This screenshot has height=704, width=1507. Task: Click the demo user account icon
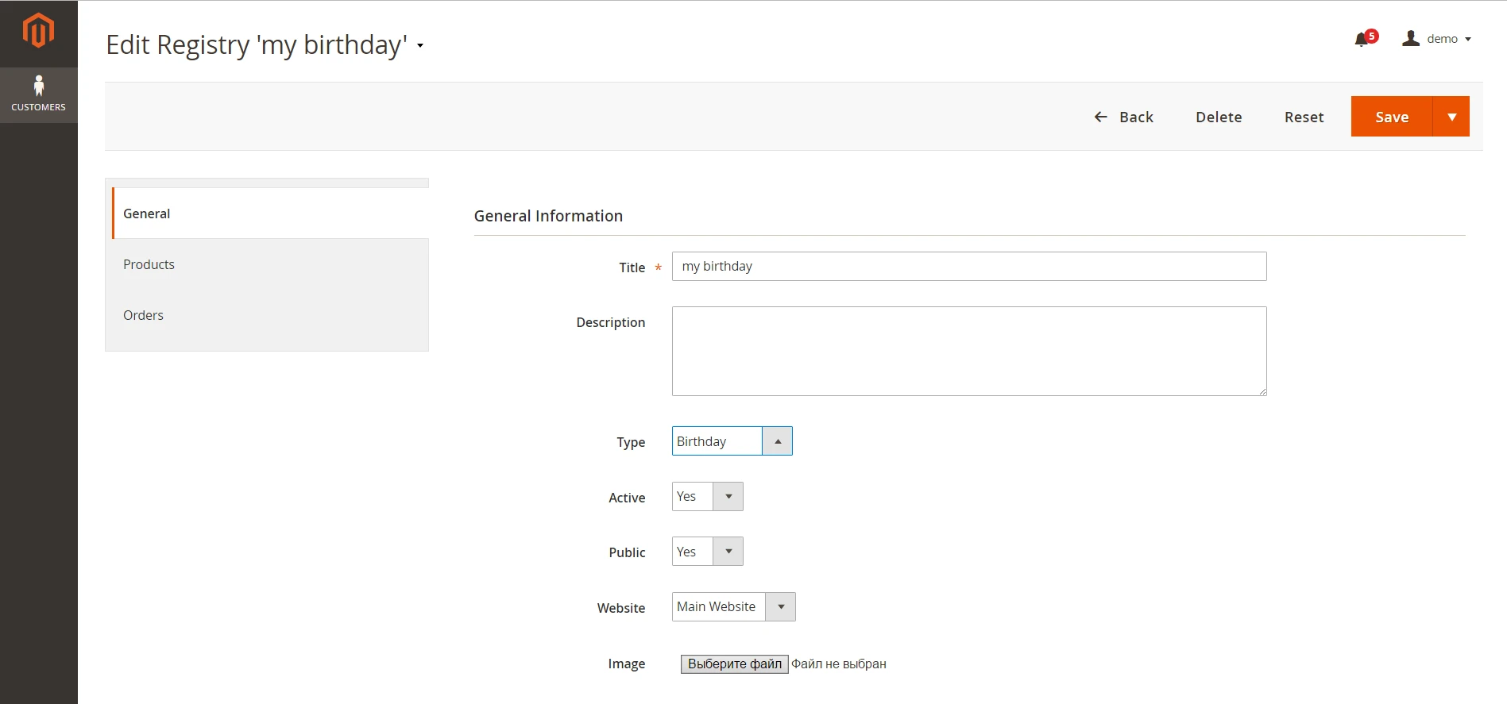pos(1411,38)
